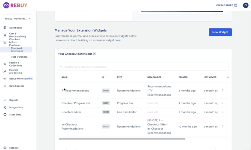Click the ID badge 232791
Screen dimensions: 251x150
point(106,103)
